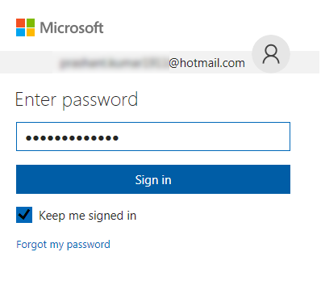
Task: Click the masked password dots
Action: point(72,138)
